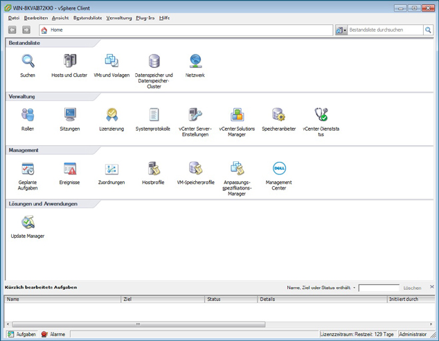Viewport: 439px width, 341px height.
Task: Open the Lizenzierung icon
Action: coord(111,115)
